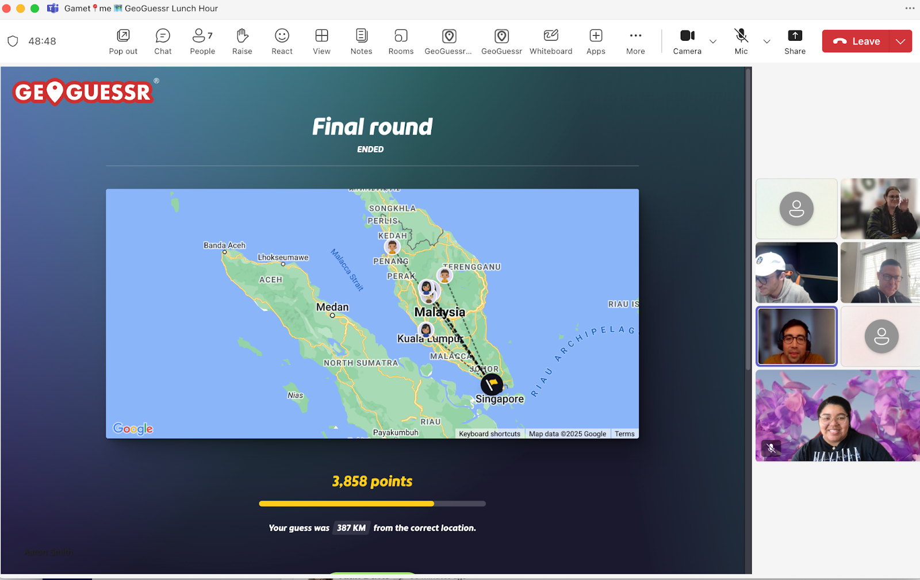
Task: Open the Whiteboard
Action: click(551, 42)
